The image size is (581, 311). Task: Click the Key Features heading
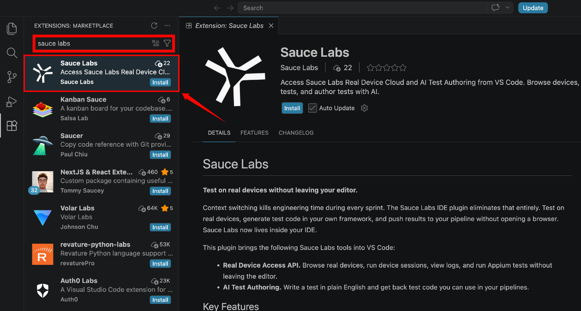point(231,306)
